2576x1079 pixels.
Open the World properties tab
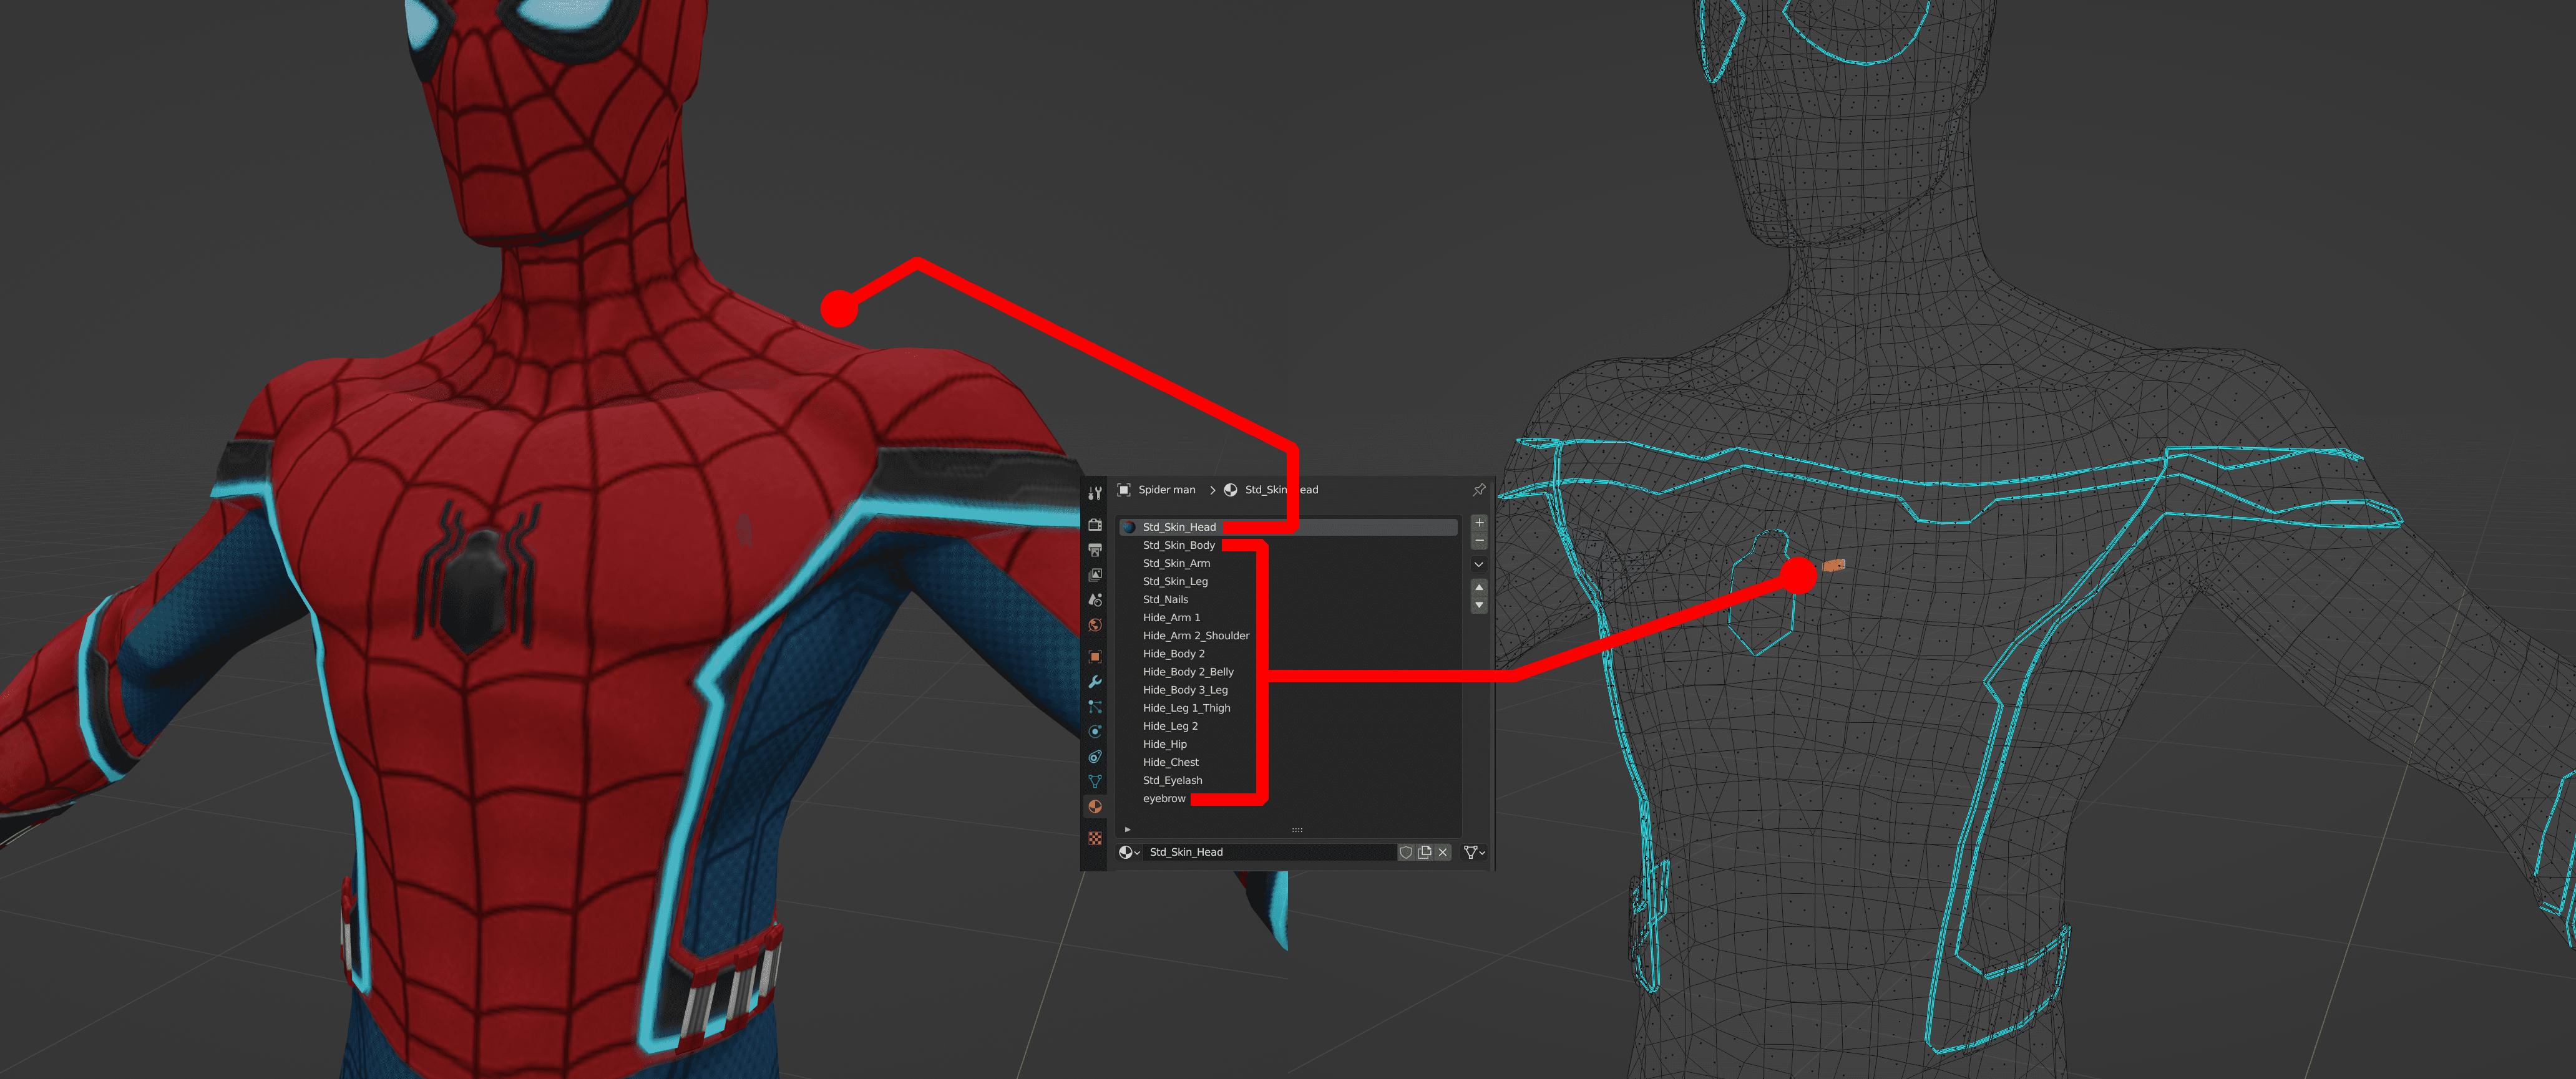tap(1095, 626)
